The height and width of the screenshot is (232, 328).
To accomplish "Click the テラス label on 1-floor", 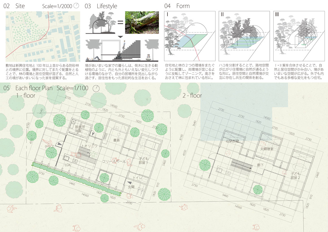I will (49, 147).
